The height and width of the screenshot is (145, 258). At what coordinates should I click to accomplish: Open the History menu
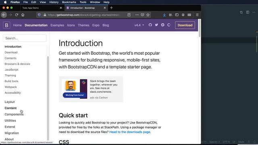pos(54,2)
